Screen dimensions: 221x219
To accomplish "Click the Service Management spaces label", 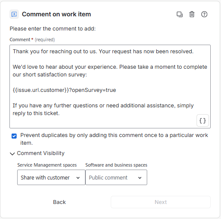I will click(47, 165).
